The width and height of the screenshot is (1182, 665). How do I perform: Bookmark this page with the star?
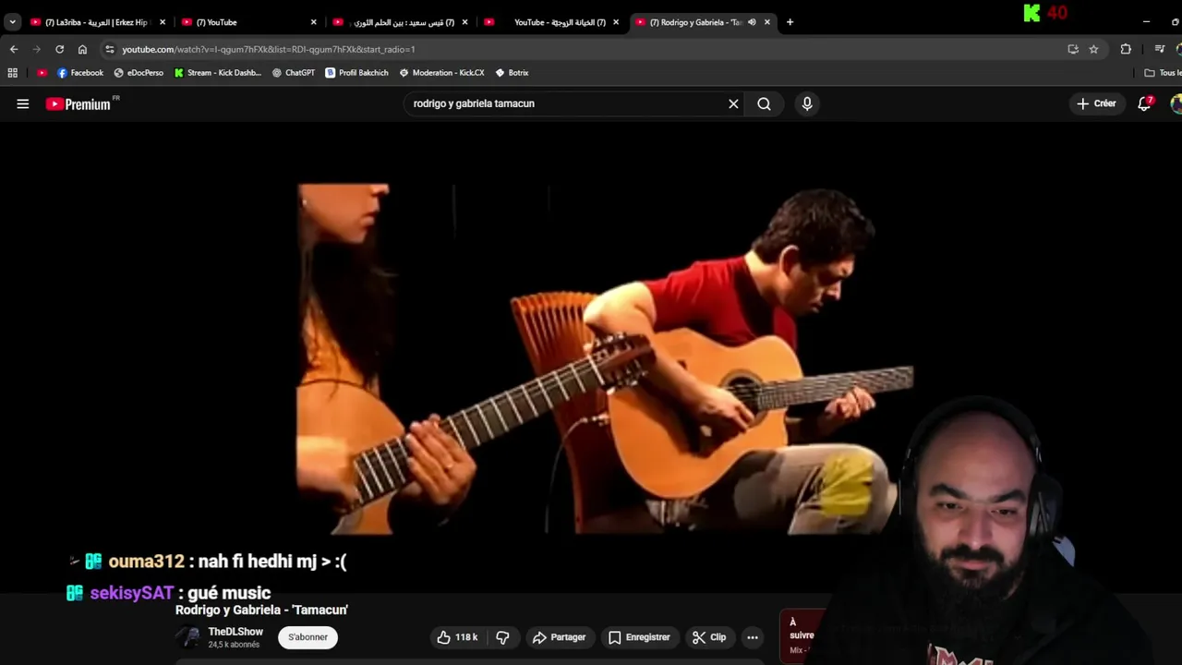[1093, 49]
